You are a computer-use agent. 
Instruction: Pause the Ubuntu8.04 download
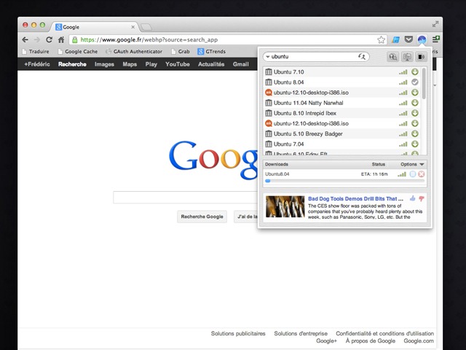point(412,174)
